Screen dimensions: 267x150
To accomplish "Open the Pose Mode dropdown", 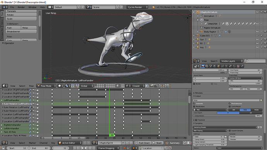I will [x=46, y=86].
